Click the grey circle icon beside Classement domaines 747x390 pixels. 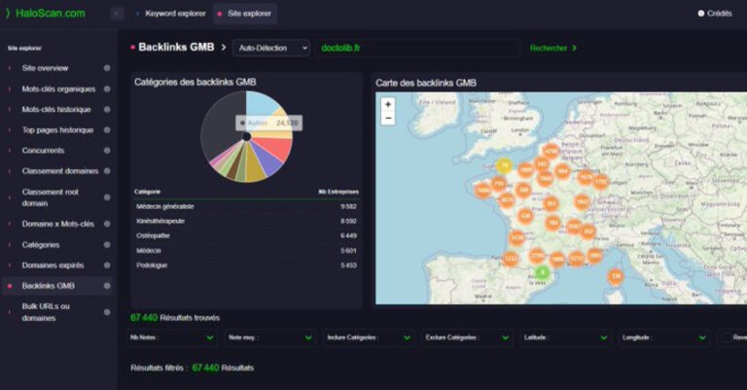tap(107, 171)
